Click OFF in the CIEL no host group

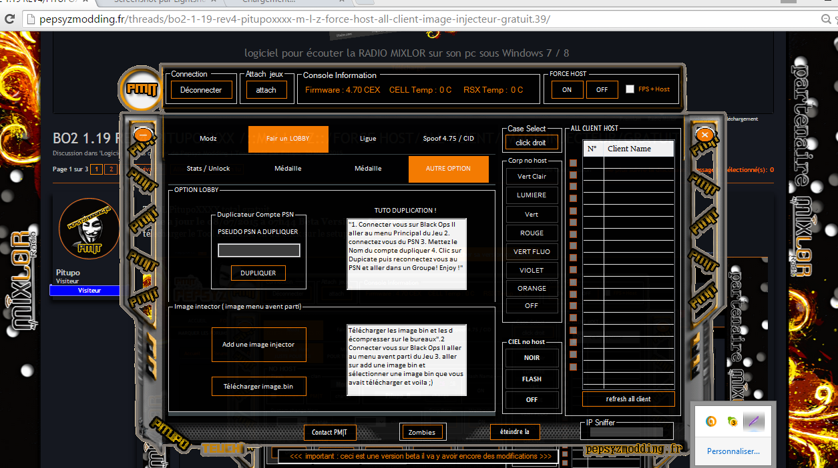(532, 400)
